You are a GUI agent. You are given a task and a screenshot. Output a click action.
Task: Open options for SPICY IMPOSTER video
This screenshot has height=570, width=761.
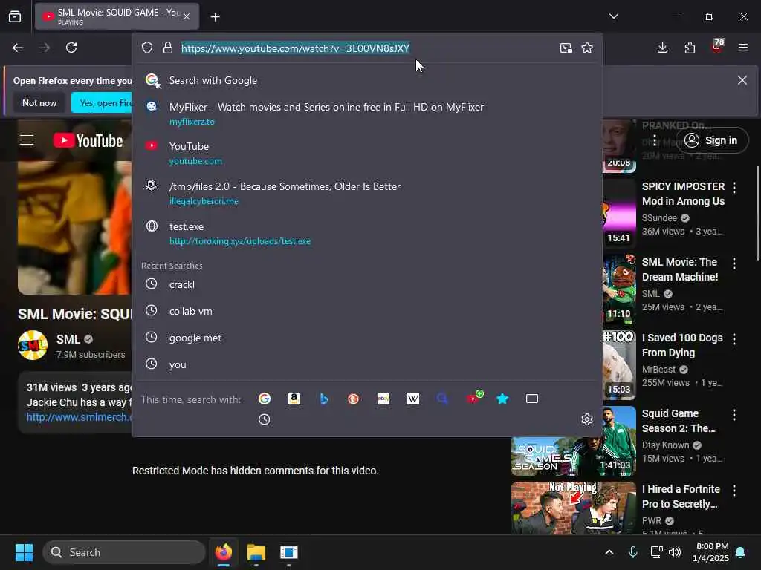pos(734,188)
